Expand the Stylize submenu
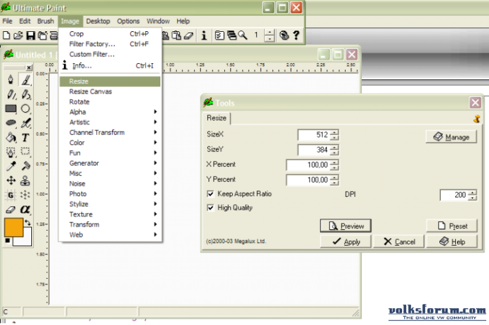 point(111,204)
